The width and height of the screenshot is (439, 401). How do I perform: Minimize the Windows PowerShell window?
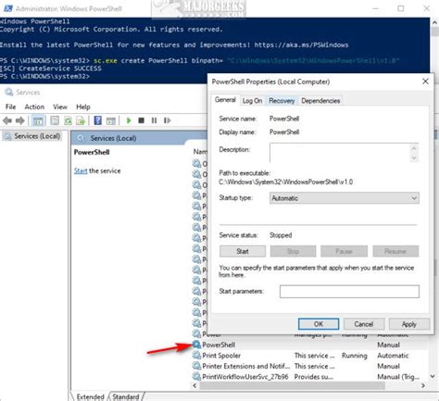pyautogui.click(x=376, y=8)
